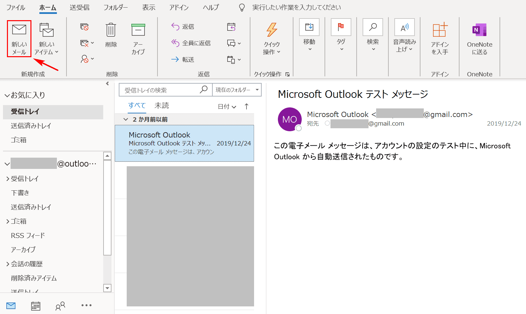This screenshot has width=526, height=314.
Task: Click 全員に返信 (Reply All) button
Action: point(191,43)
